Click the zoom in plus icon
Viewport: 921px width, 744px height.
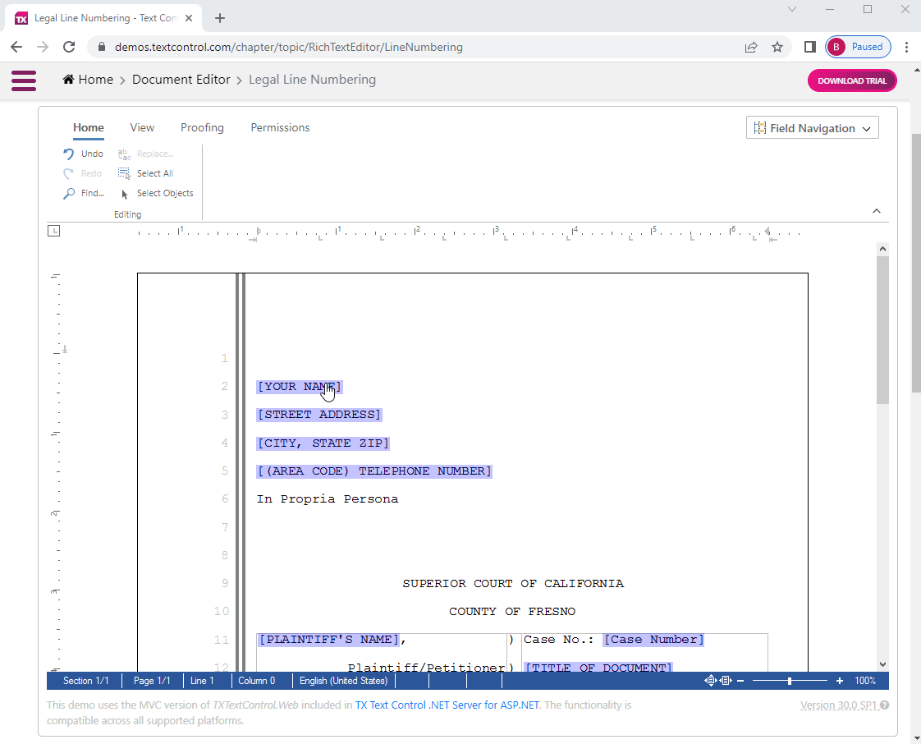(x=840, y=681)
